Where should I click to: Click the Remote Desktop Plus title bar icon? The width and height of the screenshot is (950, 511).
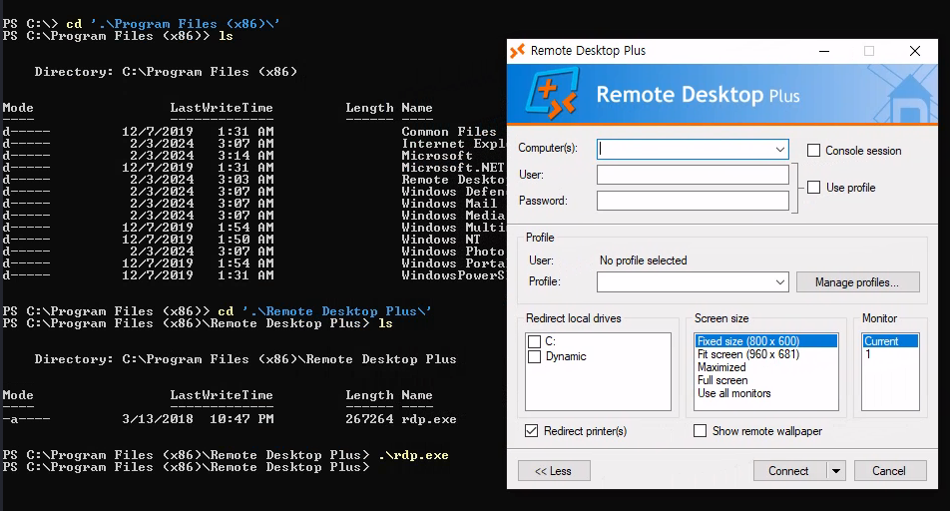[x=517, y=51]
